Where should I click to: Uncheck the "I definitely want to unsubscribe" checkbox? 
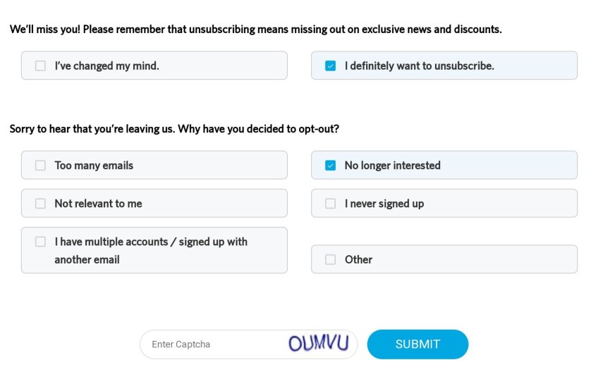(x=330, y=66)
